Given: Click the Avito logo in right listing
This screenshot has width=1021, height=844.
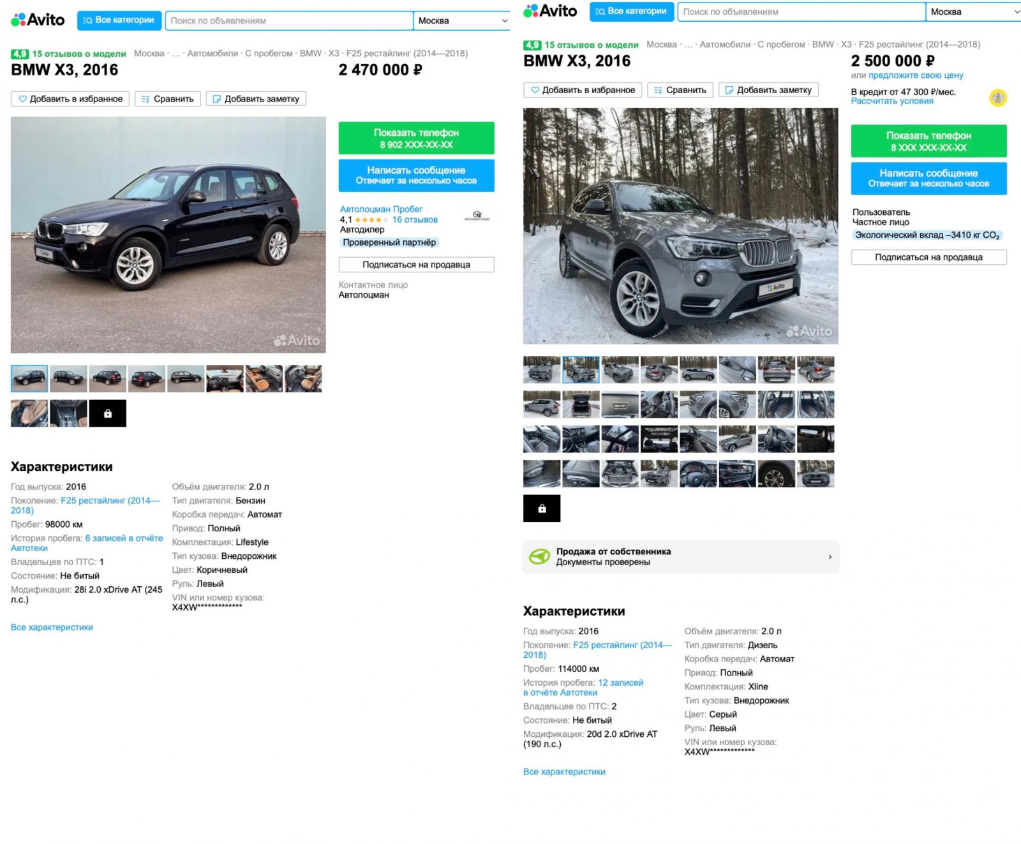Looking at the screenshot, I should coord(550,11).
